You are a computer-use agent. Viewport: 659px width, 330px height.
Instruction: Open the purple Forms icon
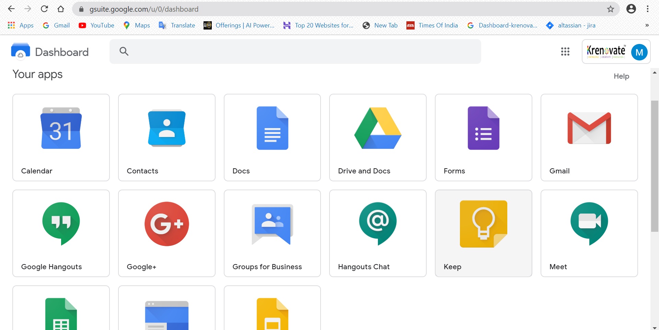coord(484,128)
